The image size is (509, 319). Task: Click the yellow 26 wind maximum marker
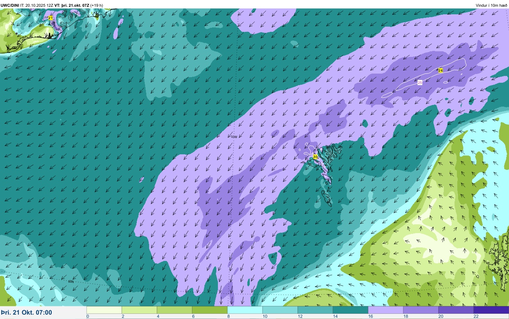[440, 70]
